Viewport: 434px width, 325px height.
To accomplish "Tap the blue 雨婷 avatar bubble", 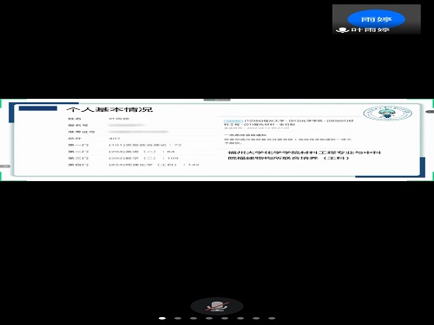I will coord(376,19).
